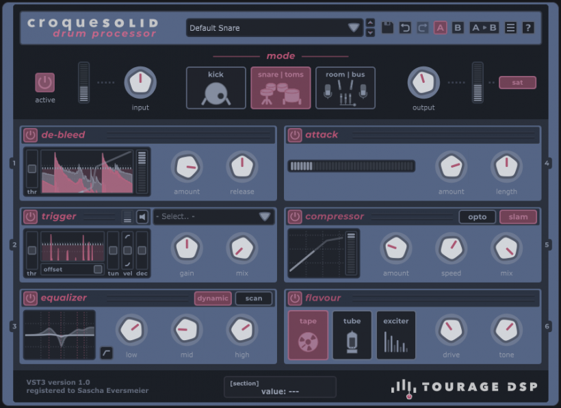The width and height of the screenshot is (561, 408).
Task: Click the trigger thr slider
Action: [32, 251]
